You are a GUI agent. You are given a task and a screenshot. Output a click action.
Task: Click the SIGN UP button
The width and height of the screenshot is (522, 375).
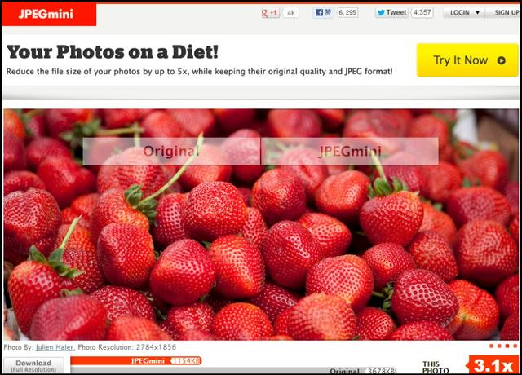click(507, 13)
